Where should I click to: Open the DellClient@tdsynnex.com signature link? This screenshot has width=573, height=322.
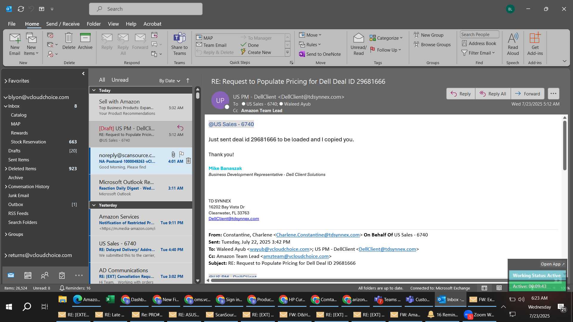[x=234, y=219]
